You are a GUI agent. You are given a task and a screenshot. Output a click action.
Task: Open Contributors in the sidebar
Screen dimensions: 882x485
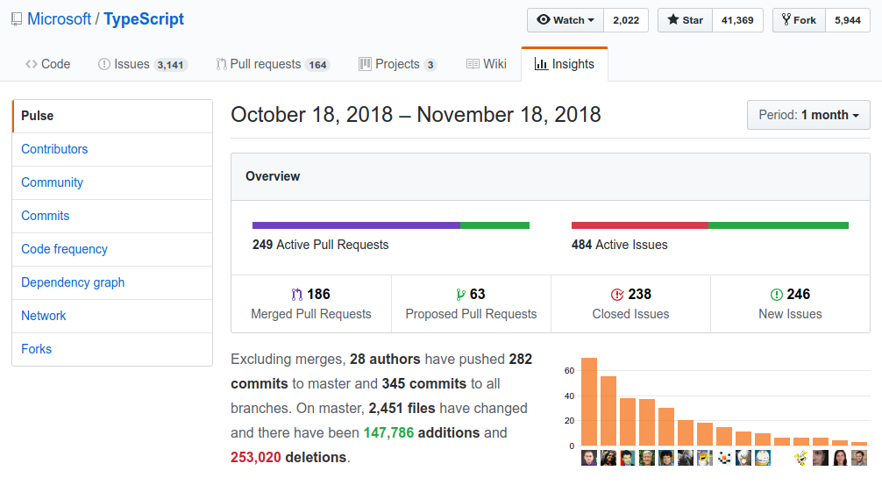[112, 149]
